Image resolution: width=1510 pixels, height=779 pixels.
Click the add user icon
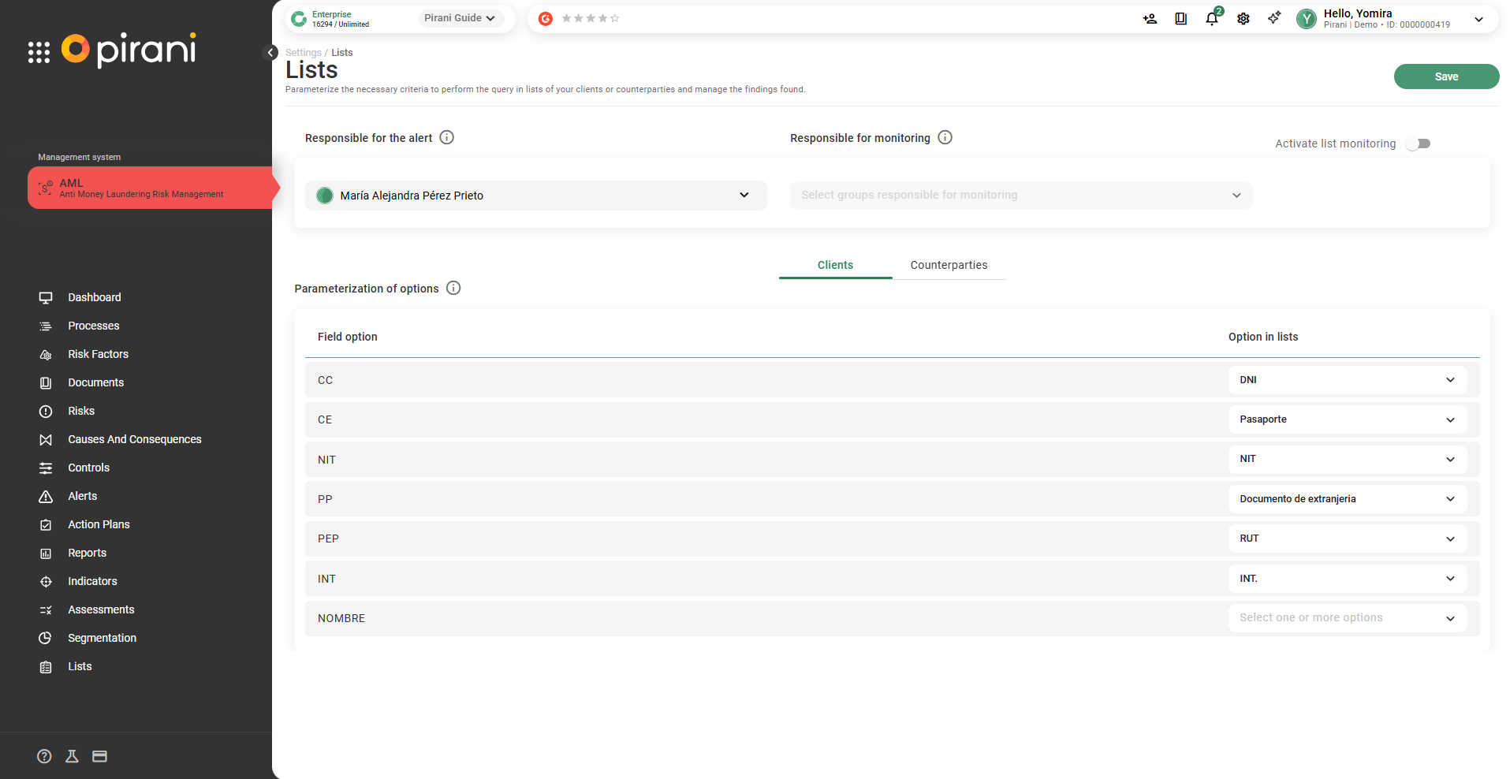(x=1150, y=19)
